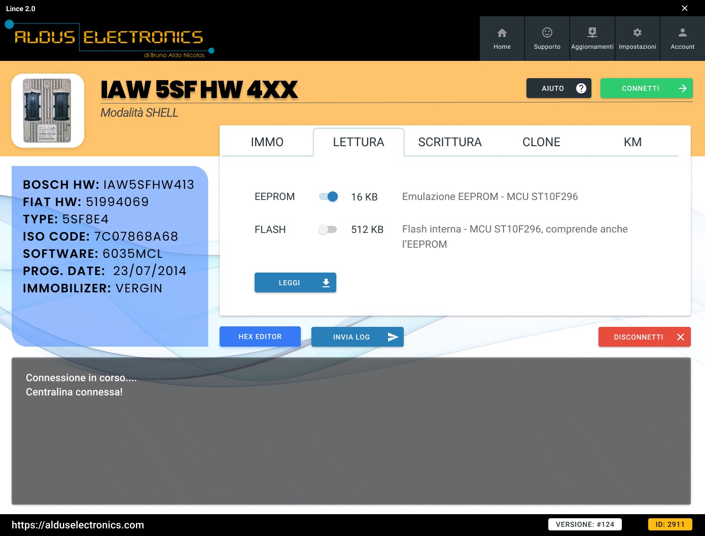Switch to the IMMO tab
This screenshot has height=536, width=705.
pos(267,142)
